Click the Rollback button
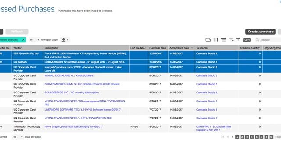The height and width of the screenshot is (158, 281). click(17, 32)
